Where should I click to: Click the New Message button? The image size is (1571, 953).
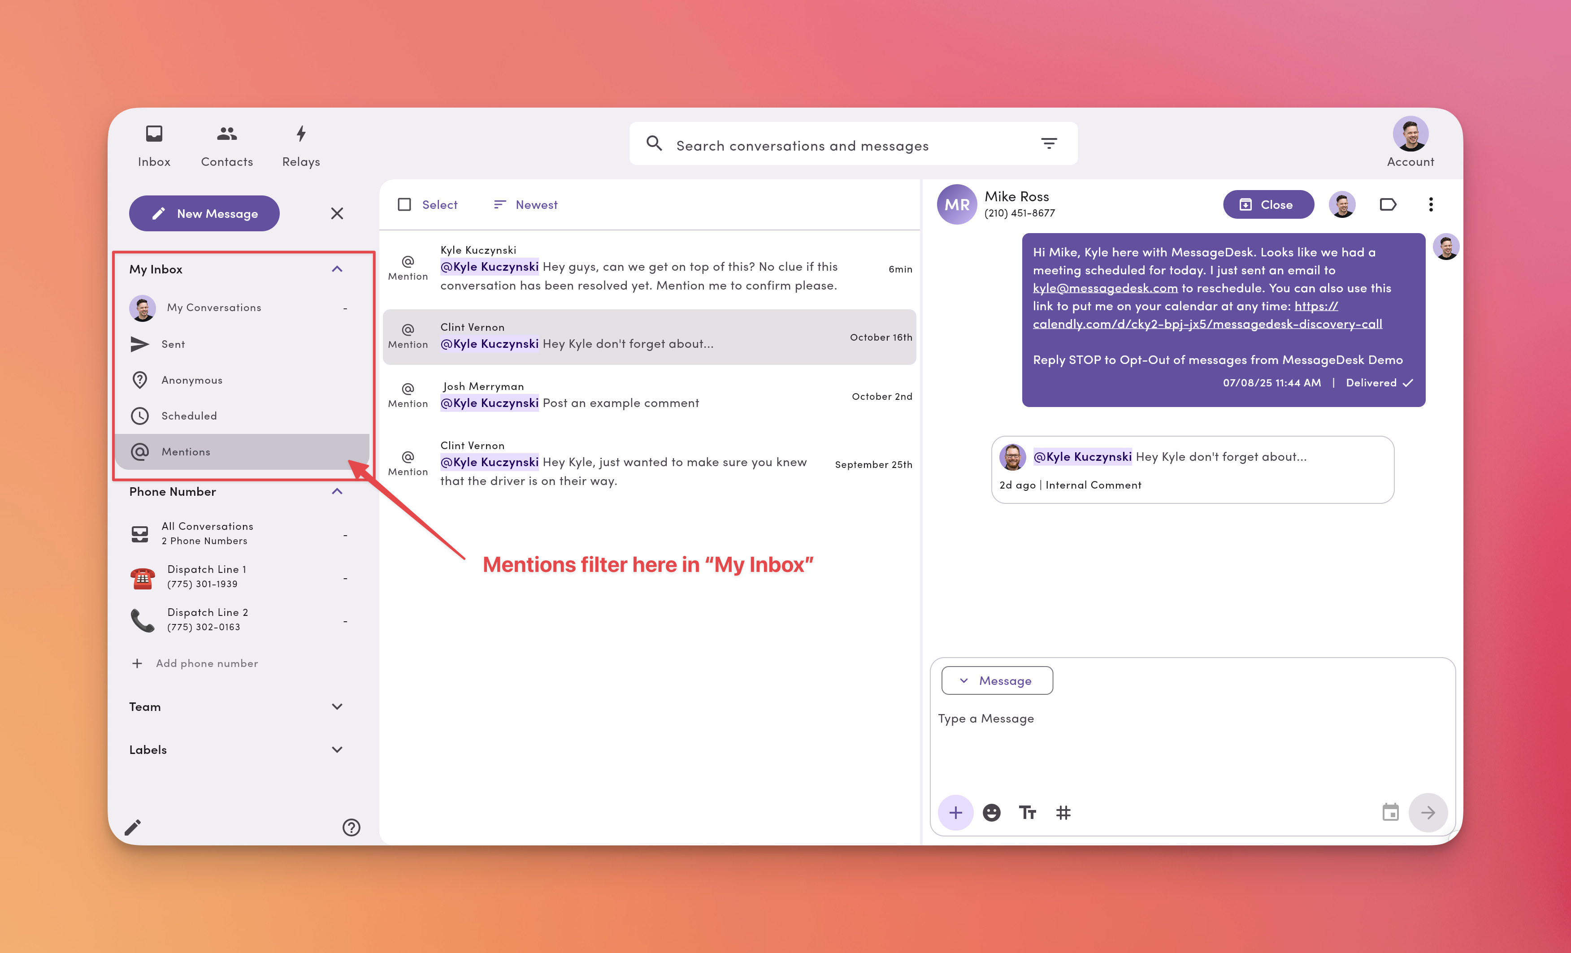pos(204,213)
